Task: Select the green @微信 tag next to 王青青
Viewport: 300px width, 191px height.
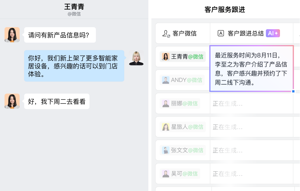Action: [x=196, y=57]
